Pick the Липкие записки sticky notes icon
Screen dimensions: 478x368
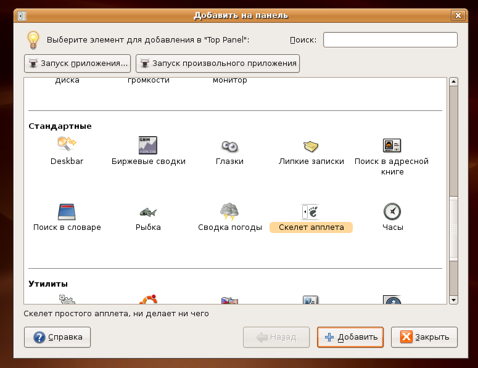(311, 145)
